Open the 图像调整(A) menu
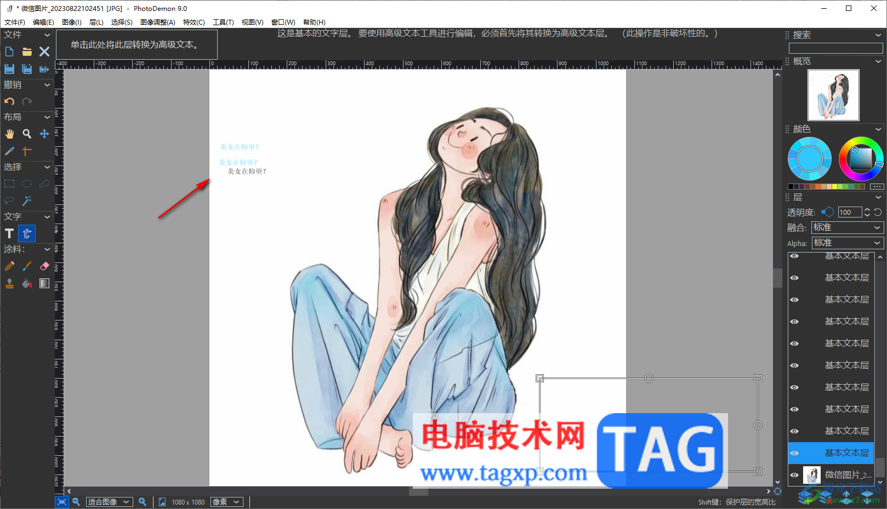This screenshot has height=509, width=887. click(158, 22)
